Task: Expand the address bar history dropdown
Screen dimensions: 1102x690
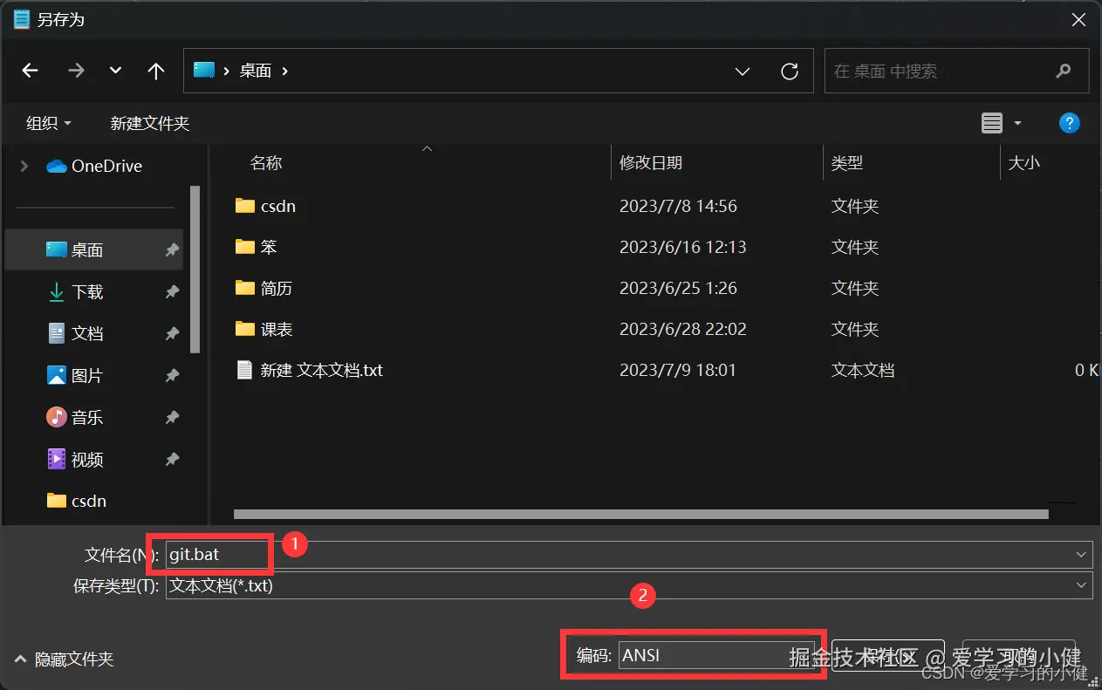Action: pyautogui.click(x=743, y=72)
